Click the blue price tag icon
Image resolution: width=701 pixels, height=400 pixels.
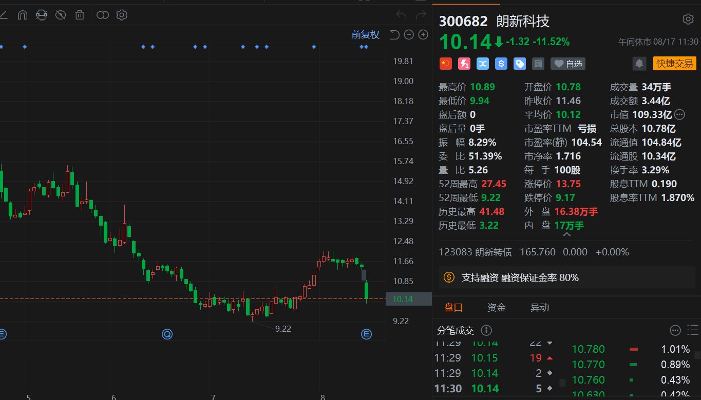point(520,64)
